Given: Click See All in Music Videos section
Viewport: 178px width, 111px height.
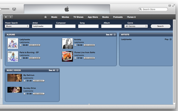Looking at the screenshot, I should point(52,70).
